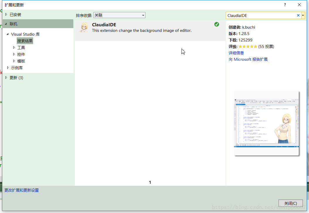Select the 控件 label in the tree
This screenshot has height=213, width=309.
pos(21,54)
